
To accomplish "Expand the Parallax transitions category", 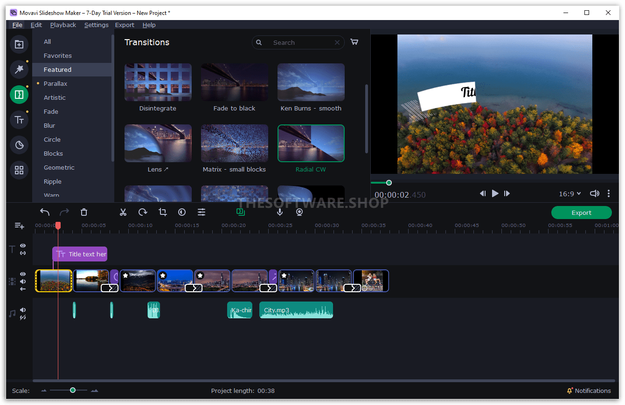I will tap(56, 83).
